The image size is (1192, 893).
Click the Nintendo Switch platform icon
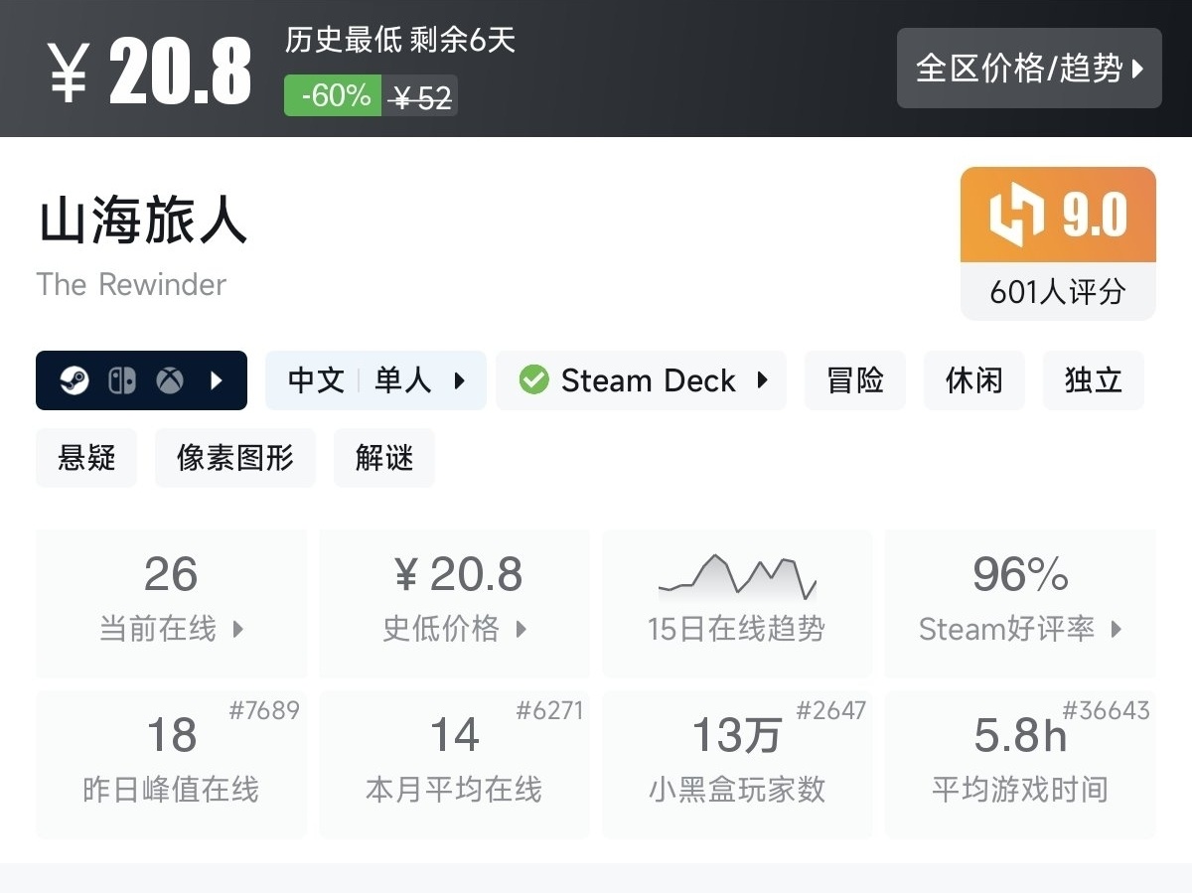122,380
